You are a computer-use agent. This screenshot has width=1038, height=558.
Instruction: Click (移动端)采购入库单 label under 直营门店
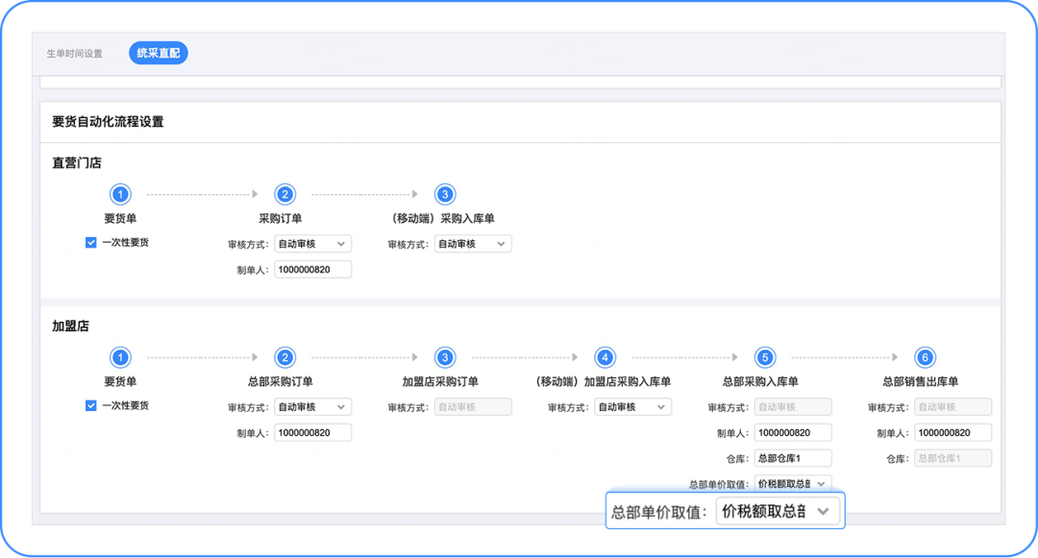pyautogui.click(x=443, y=218)
